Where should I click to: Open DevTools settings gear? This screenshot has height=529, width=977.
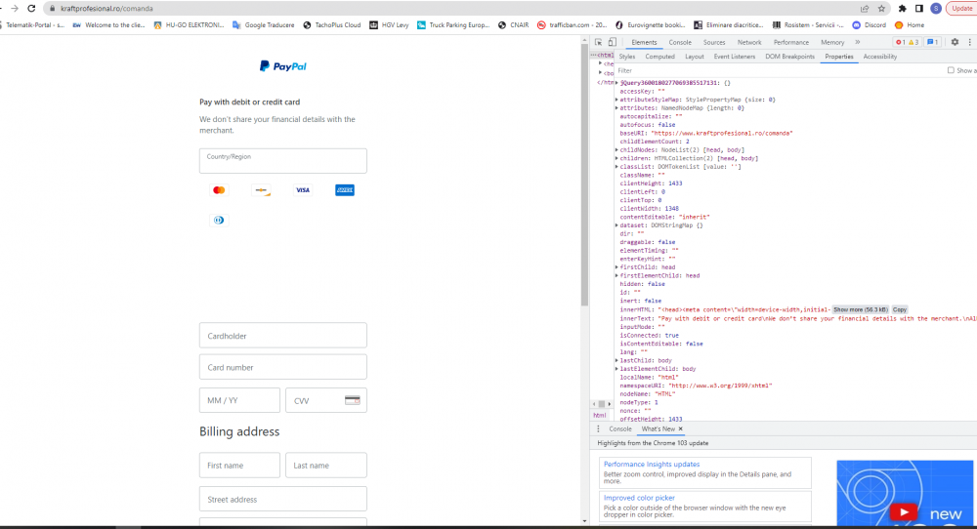tap(955, 42)
